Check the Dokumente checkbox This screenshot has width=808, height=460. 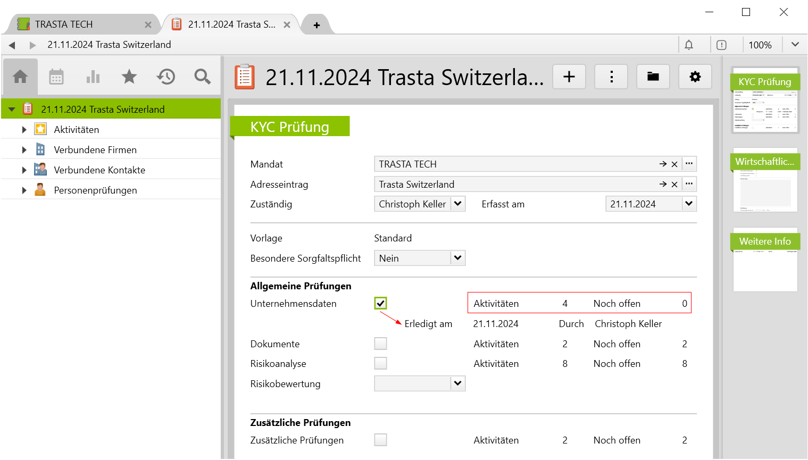coord(380,344)
